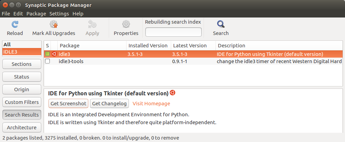Click the Sections filter button

click(22, 64)
